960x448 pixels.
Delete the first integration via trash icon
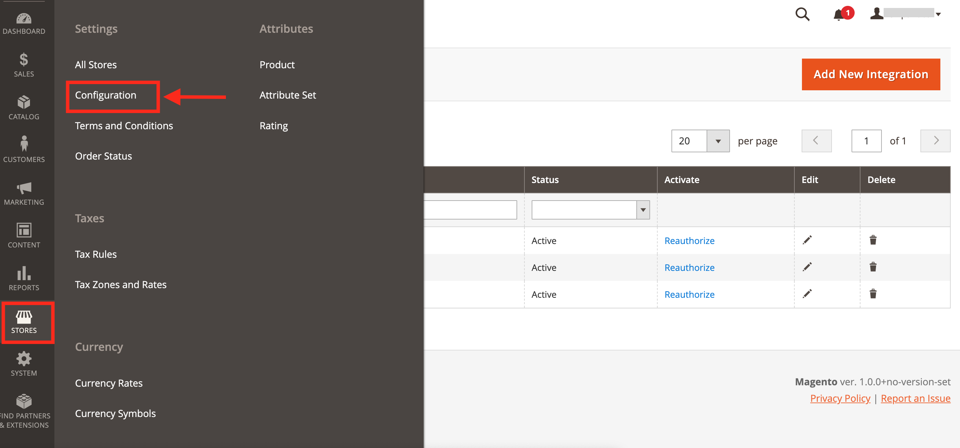pos(873,240)
